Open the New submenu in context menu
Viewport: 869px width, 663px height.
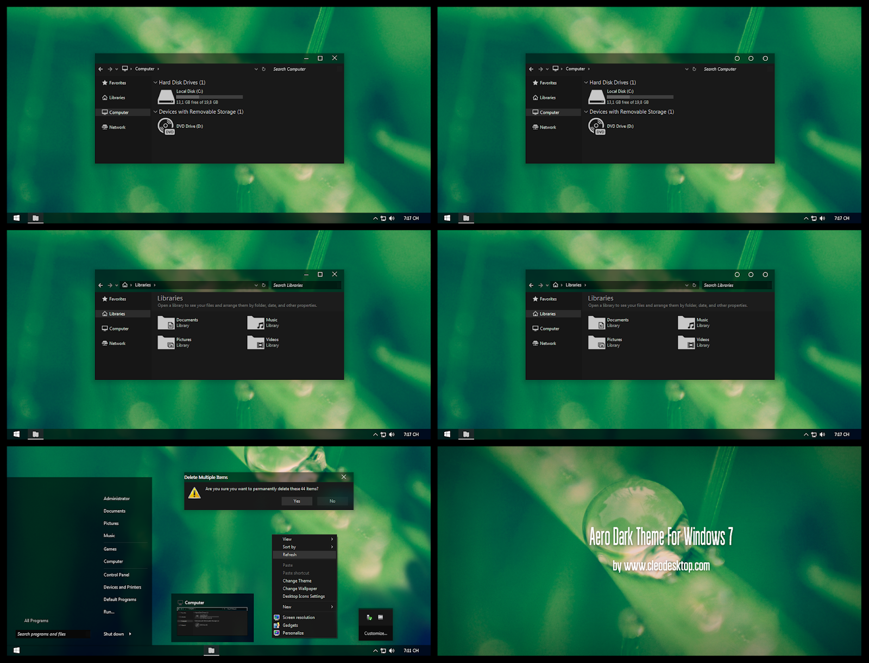(x=305, y=607)
